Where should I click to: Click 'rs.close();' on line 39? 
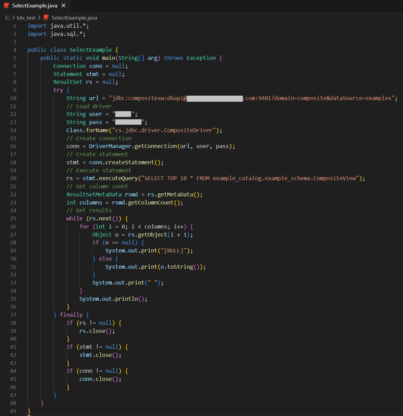click(x=97, y=331)
